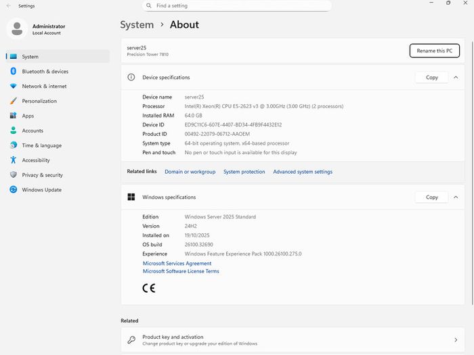This screenshot has height=355, width=474.
Task: Click the Administrator profile avatar
Action: pos(17,29)
